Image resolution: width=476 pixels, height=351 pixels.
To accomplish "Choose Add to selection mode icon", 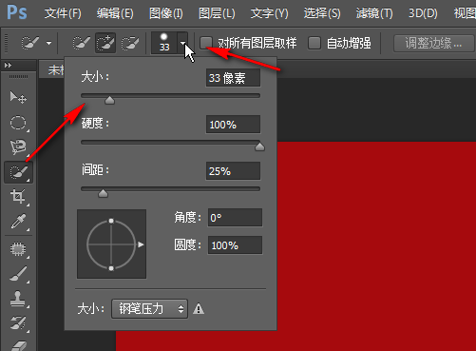I will (105, 43).
